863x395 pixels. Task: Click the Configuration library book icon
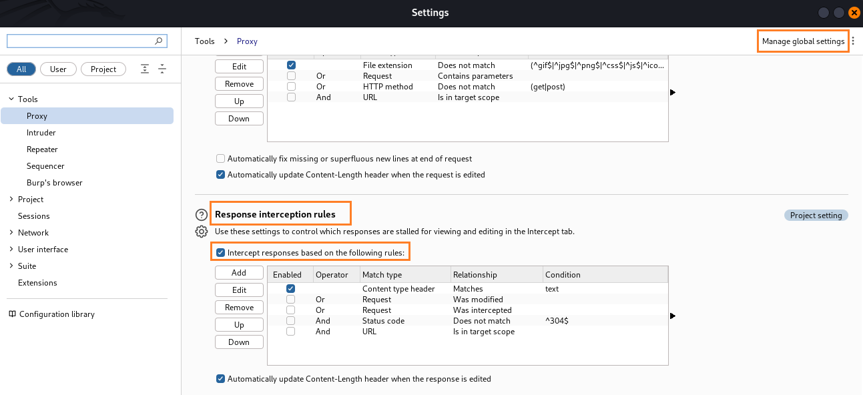coord(12,314)
